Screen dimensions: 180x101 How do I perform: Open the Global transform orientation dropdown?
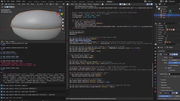point(41,4)
